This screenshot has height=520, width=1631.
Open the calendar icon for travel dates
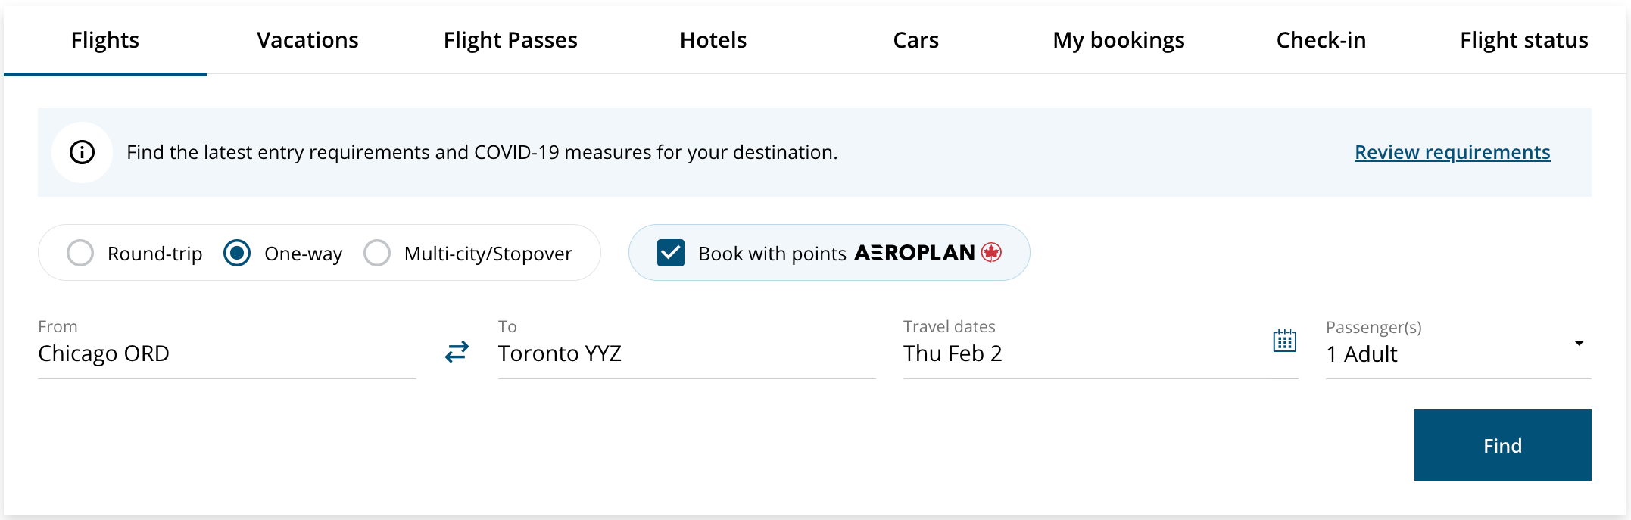[1284, 342]
